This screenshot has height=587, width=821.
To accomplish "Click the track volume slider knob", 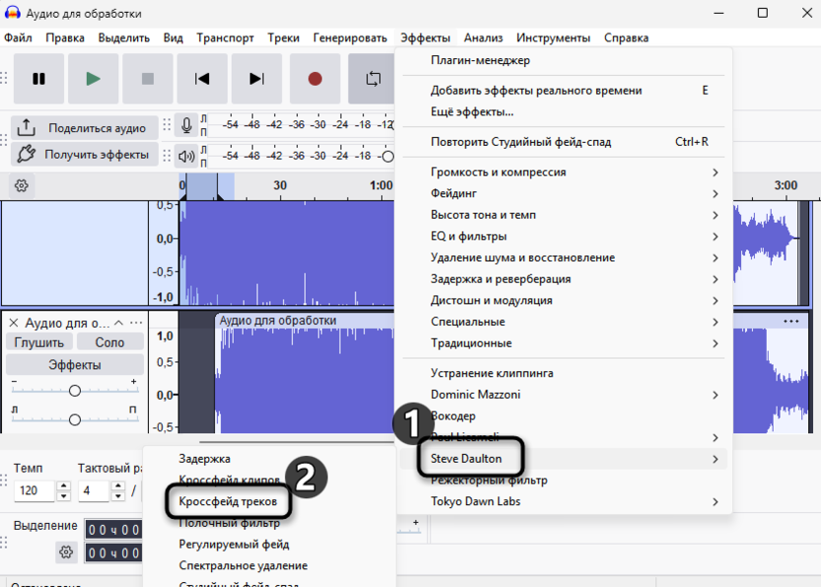I will [74, 391].
